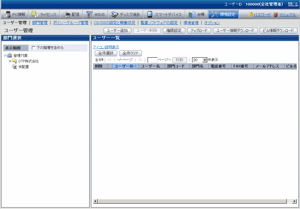Click the 全件クリア button
Viewport: 300px width, 209px height.
pyautogui.click(x=130, y=53)
